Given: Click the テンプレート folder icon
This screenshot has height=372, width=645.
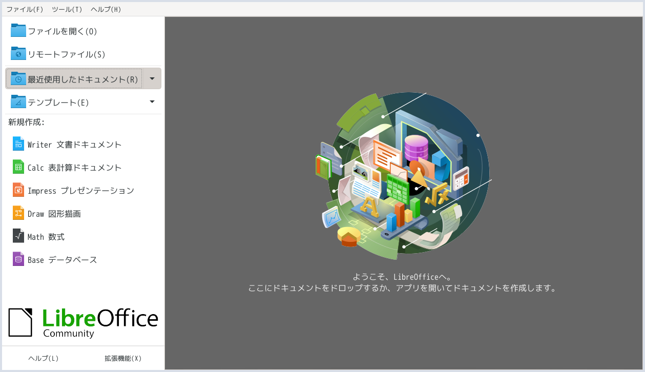Looking at the screenshot, I should 18,102.
